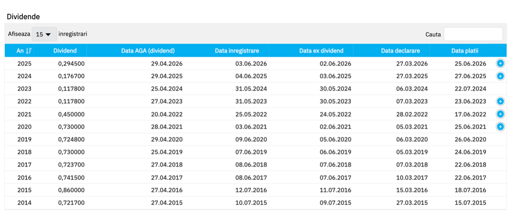The image size is (519, 211).
Task: Sort the table by Dividend column
Action: [65, 51]
